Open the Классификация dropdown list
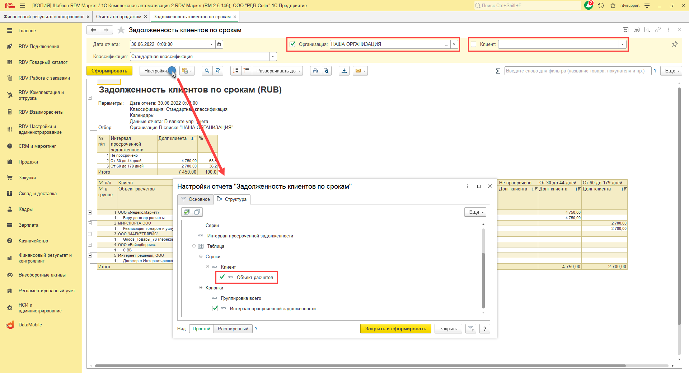Screen dimensions: 689x373 pos(273,57)
